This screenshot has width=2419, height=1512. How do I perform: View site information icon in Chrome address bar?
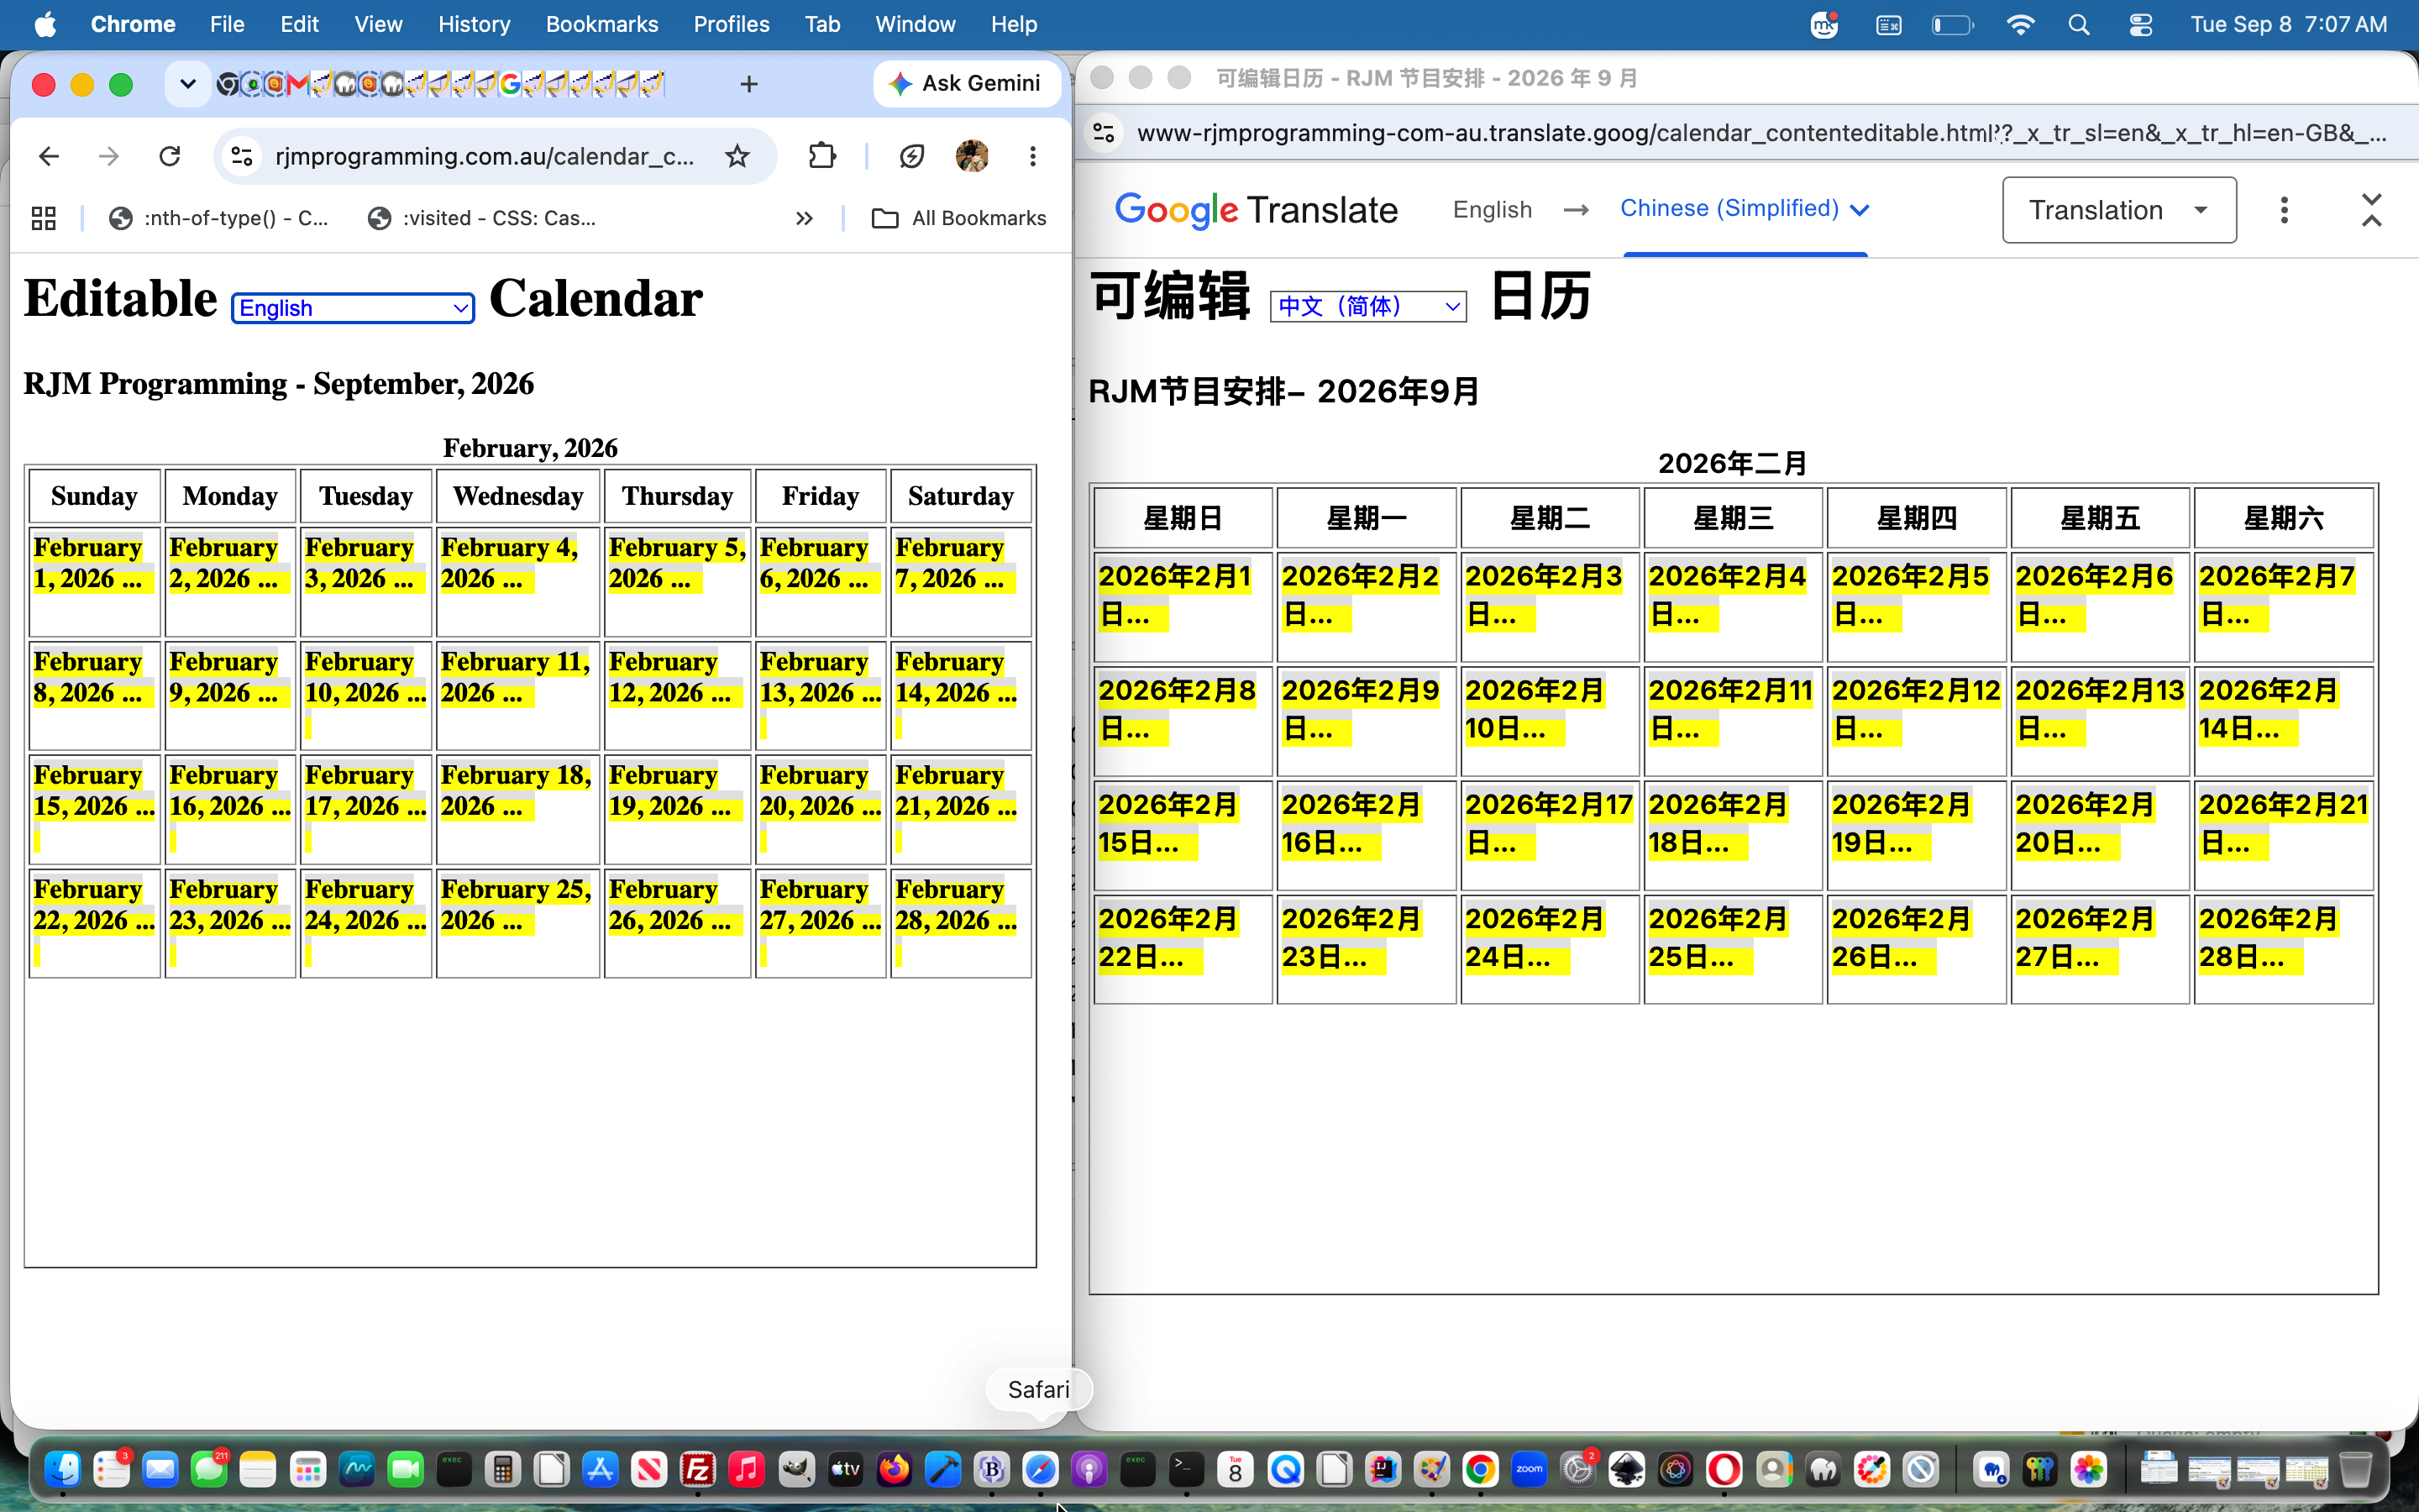coord(242,156)
